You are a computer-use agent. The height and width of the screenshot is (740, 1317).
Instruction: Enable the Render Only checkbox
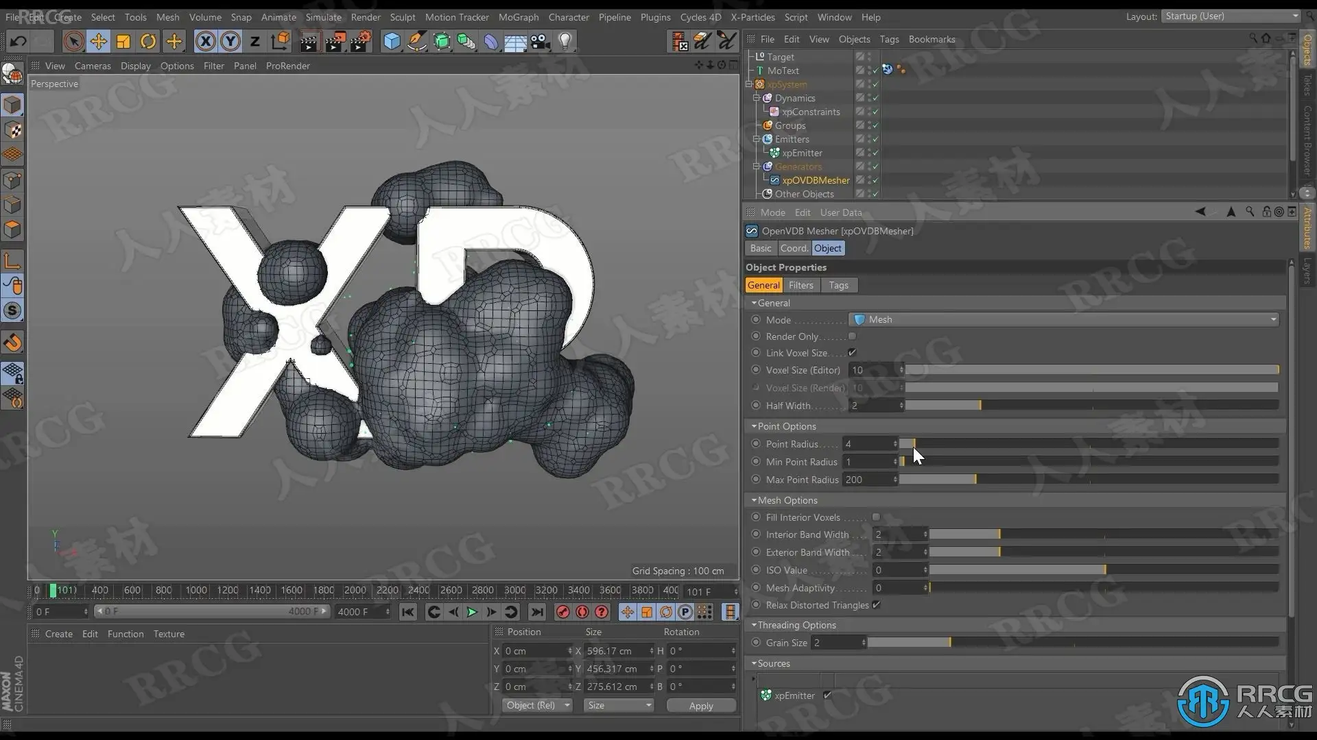852,336
